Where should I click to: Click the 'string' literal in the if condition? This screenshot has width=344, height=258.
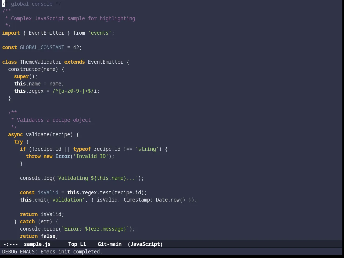pos(147,149)
